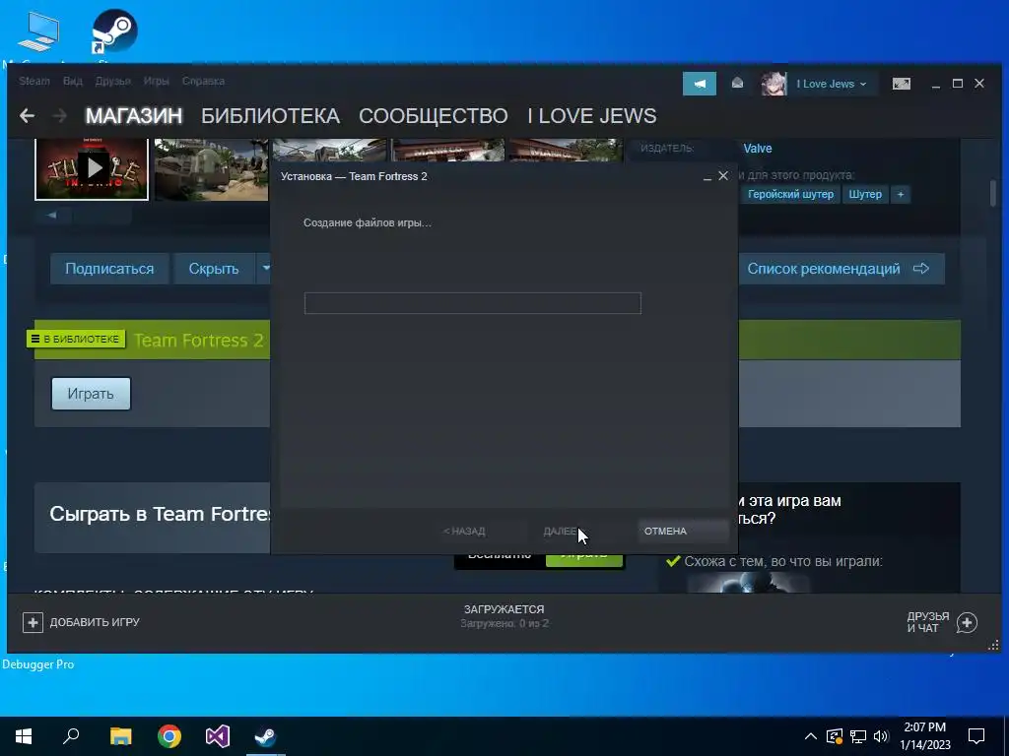Open the Steam inbox envelope icon
This screenshot has height=756, width=1009.
coord(737,84)
